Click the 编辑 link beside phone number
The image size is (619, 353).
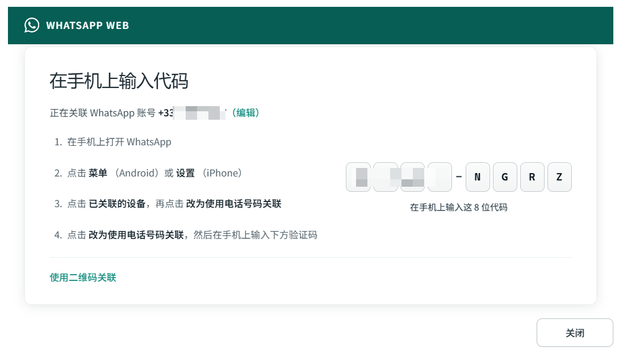pyautogui.click(x=245, y=113)
